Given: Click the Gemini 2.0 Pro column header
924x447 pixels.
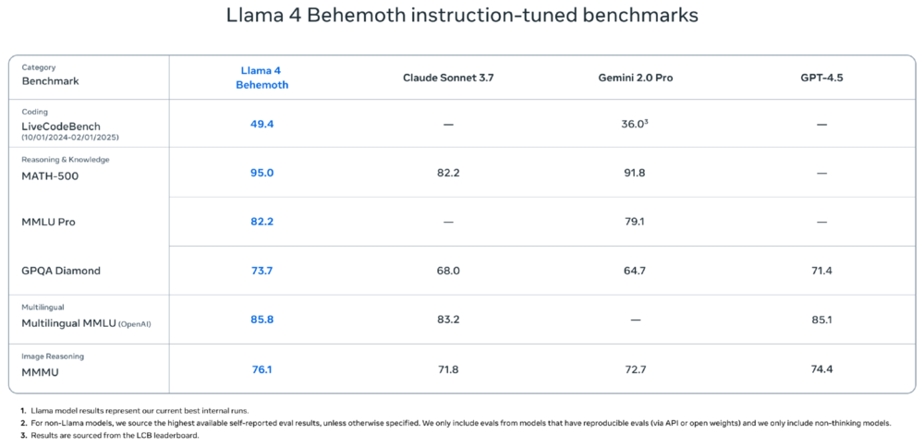Looking at the screenshot, I should click(x=635, y=79).
